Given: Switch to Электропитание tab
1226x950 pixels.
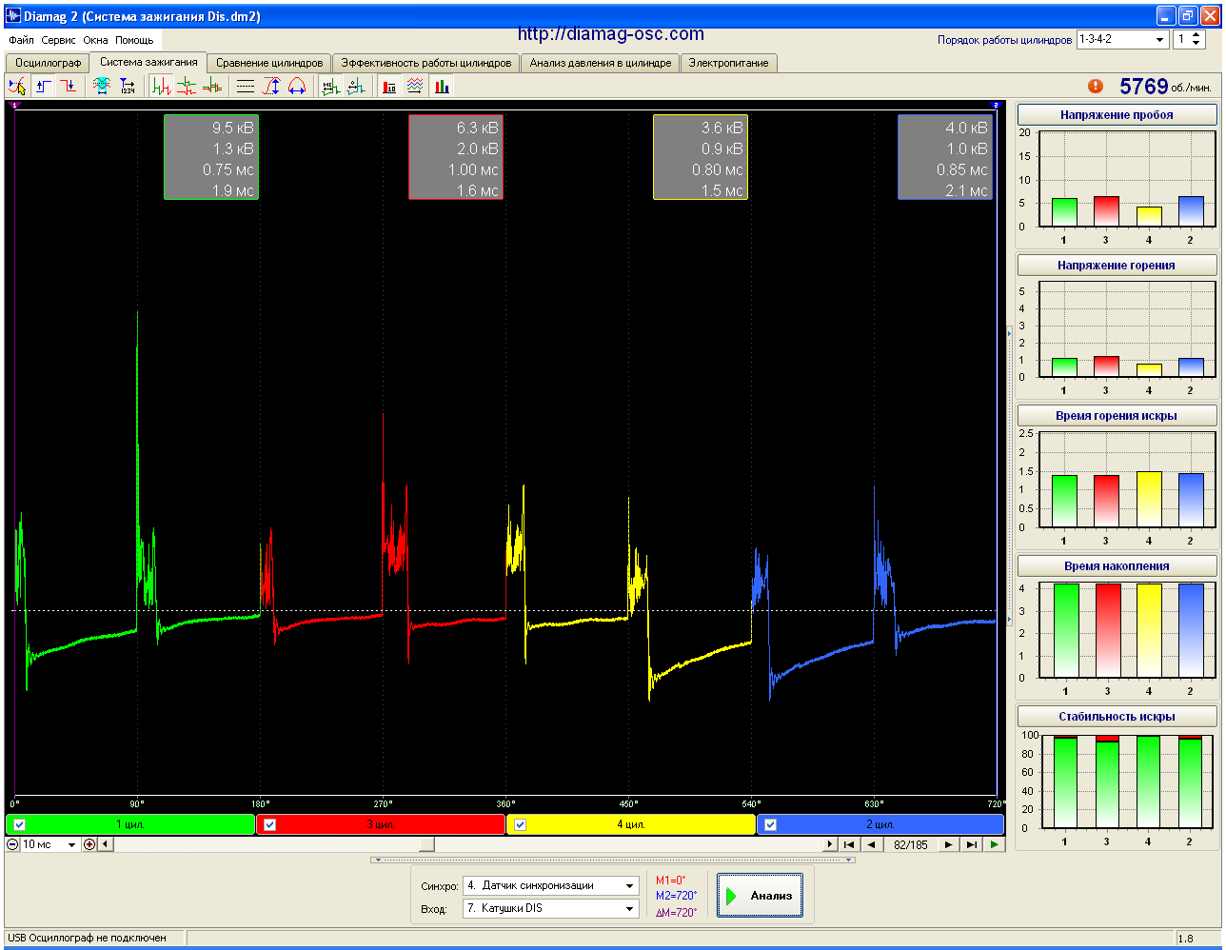Looking at the screenshot, I should (x=729, y=63).
